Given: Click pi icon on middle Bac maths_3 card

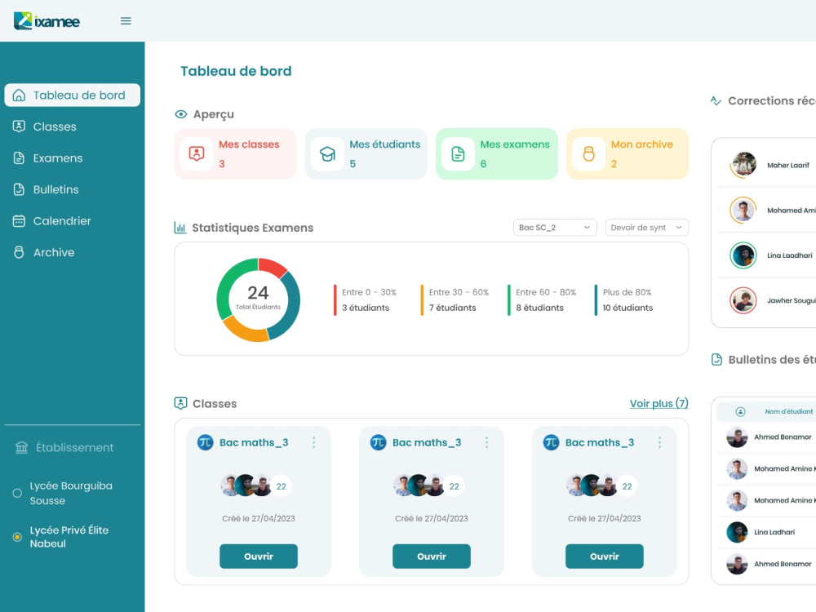Looking at the screenshot, I should coord(378,442).
